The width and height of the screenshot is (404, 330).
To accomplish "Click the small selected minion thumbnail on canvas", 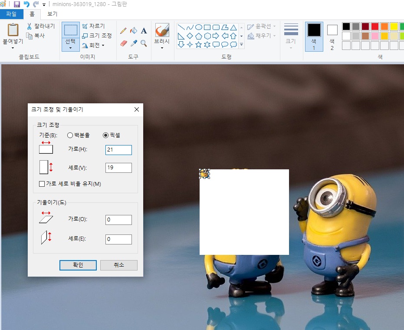I will pos(205,174).
